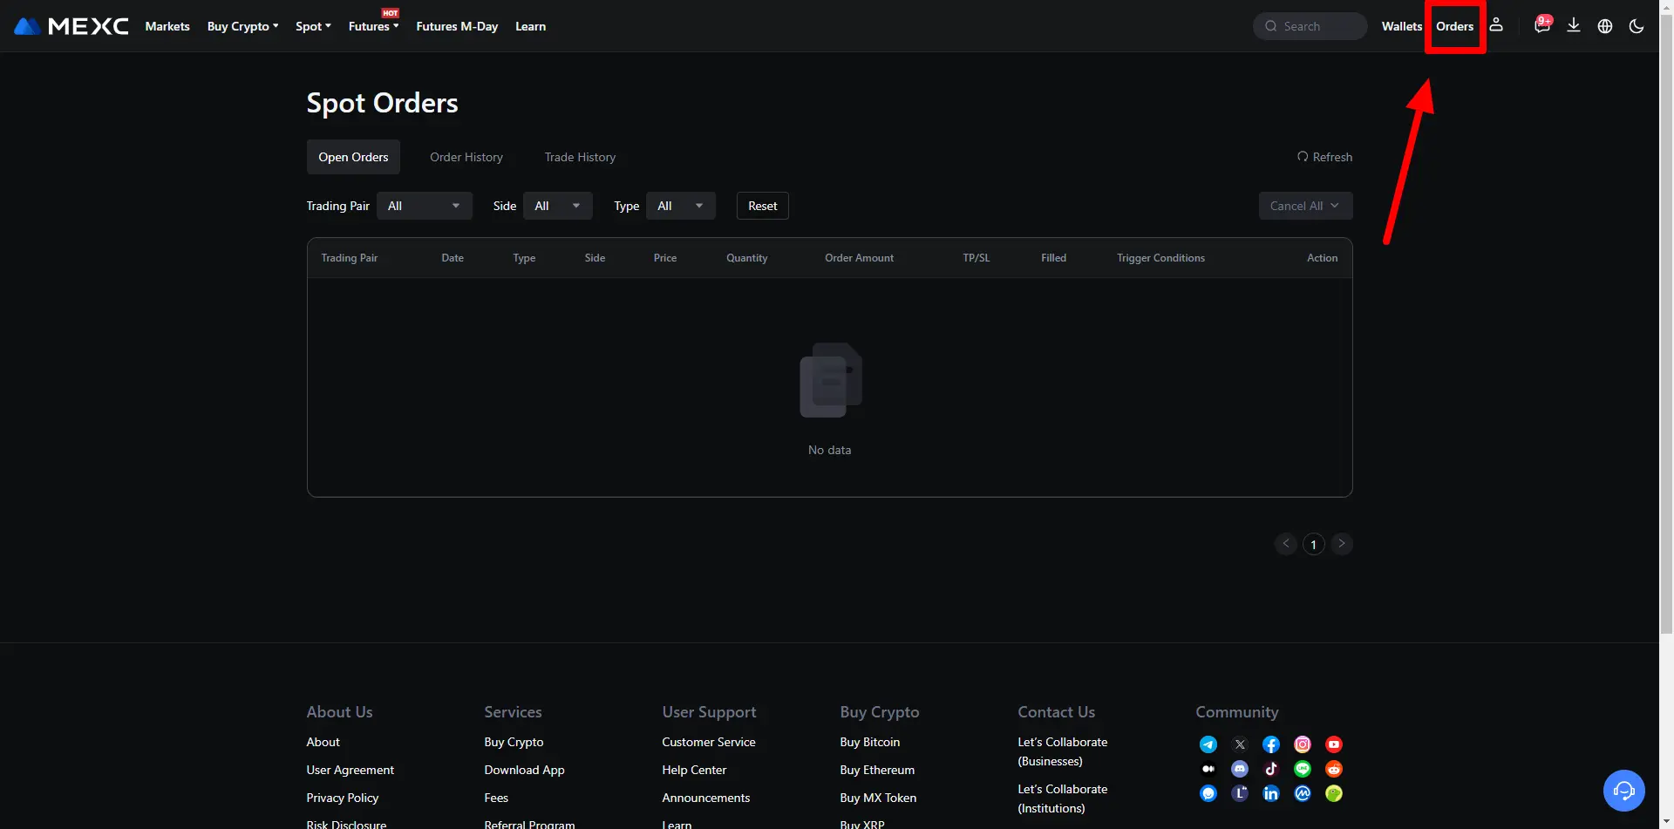Open the user profile icon

(x=1496, y=25)
